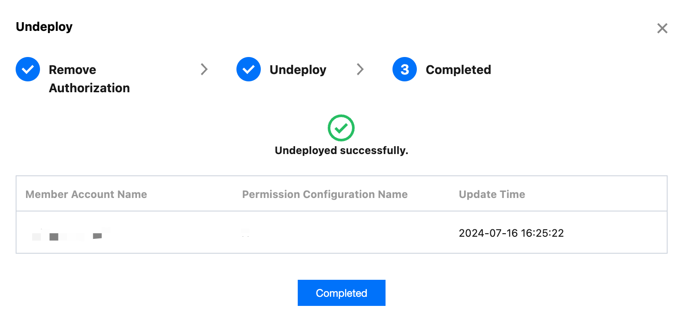Click the green success checkmark icon
The width and height of the screenshot is (685, 322).
tap(341, 128)
